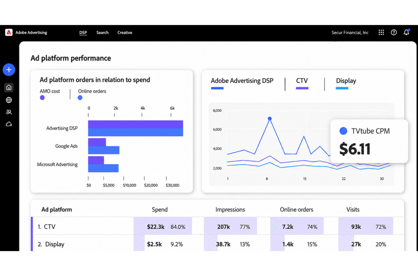This screenshot has height=279, width=418.
Task: Open the notifications bell
Action: (x=406, y=32)
